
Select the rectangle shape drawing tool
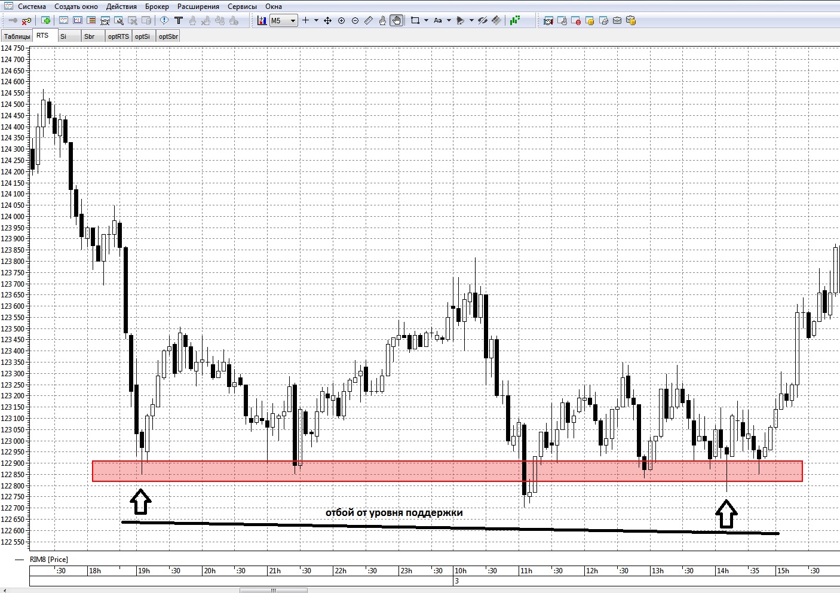click(415, 21)
